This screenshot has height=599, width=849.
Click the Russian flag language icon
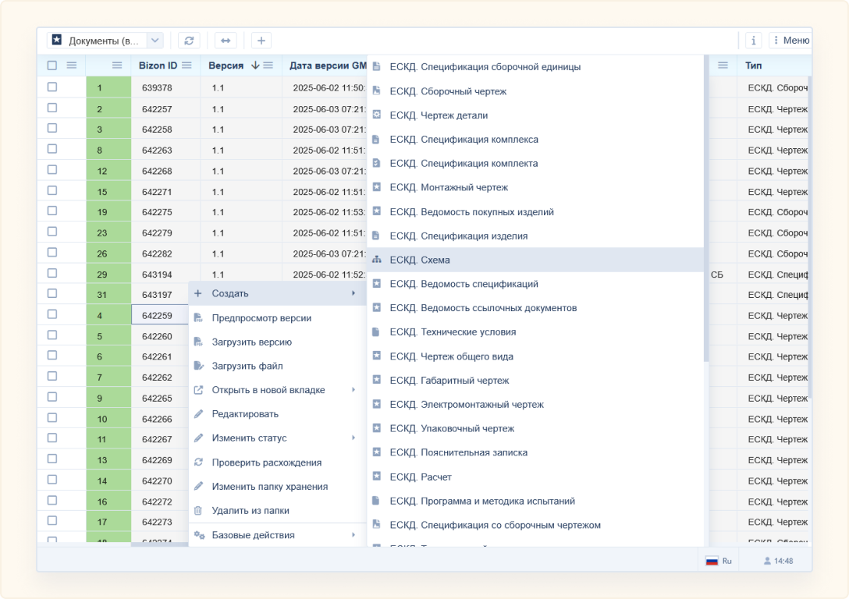[712, 561]
